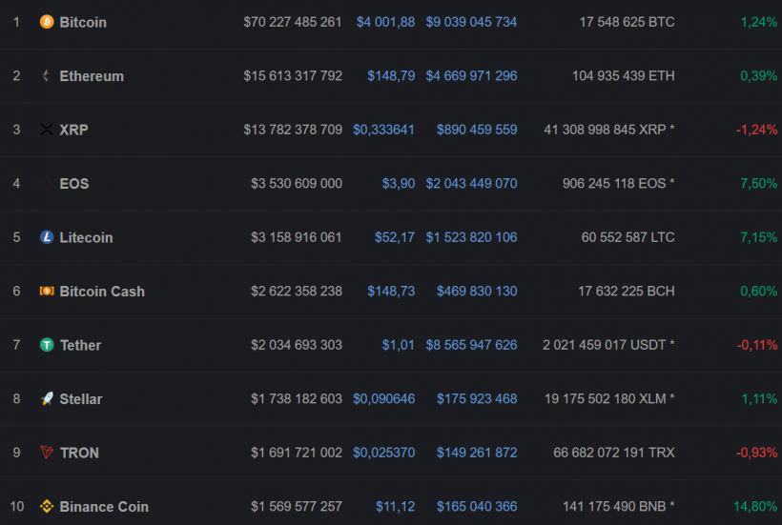Click the Stellar rocket icon
The width and height of the screenshot is (782, 525).
[47, 399]
